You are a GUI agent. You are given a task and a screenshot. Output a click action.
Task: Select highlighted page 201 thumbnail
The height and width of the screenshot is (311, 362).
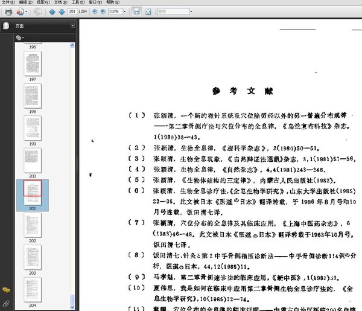(x=33, y=193)
